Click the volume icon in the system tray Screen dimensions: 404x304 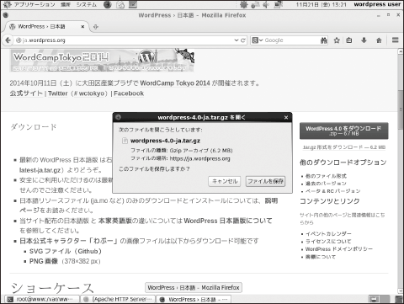tap(266, 4)
